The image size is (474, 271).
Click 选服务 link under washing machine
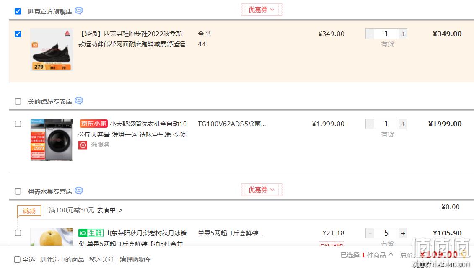pyautogui.click(x=100, y=145)
